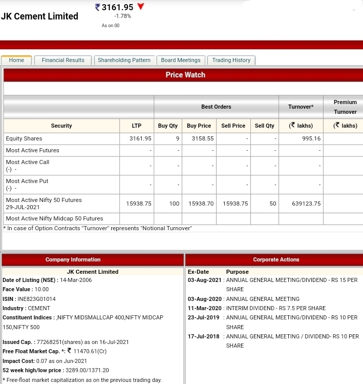
Task: Select the Equity Shares row label
Action: [24, 138]
